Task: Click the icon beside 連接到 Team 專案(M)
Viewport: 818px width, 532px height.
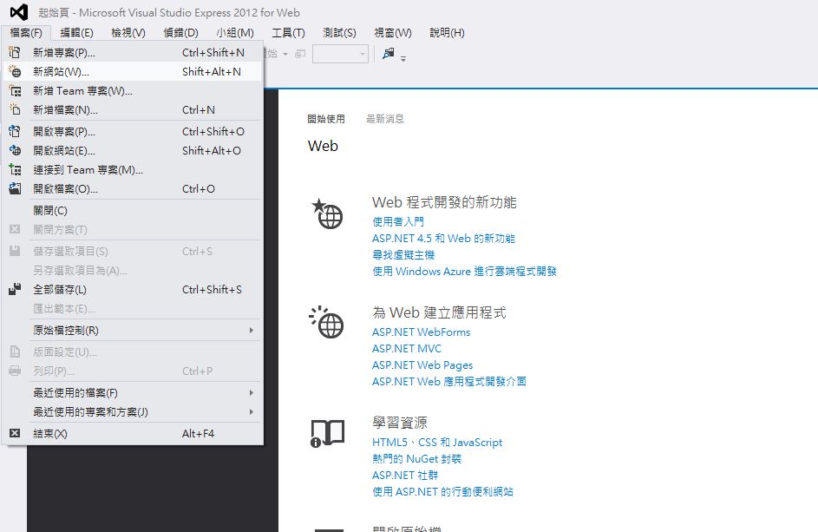Action: coord(15,170)
